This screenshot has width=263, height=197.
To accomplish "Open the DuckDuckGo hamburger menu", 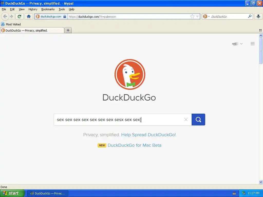I will click(253, 44).
